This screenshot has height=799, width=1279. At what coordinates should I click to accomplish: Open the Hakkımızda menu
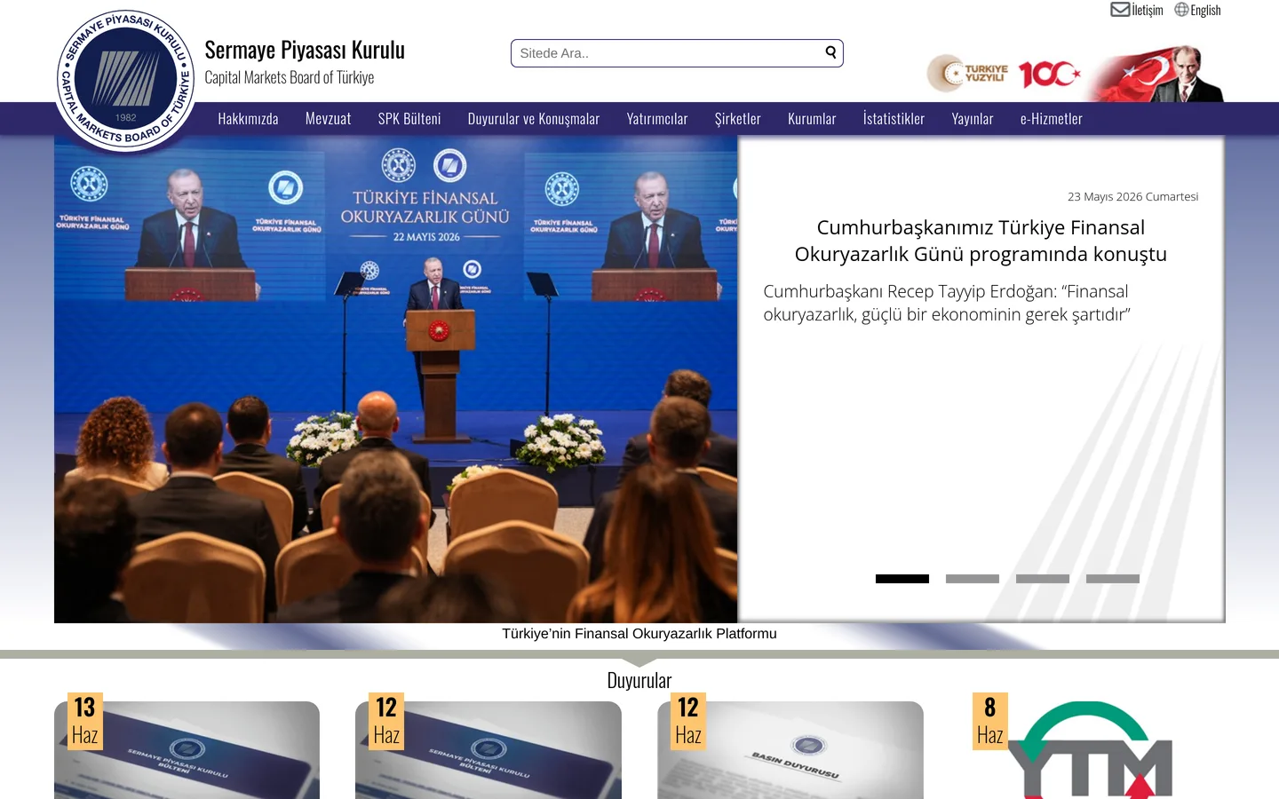[x=248, y=119]
